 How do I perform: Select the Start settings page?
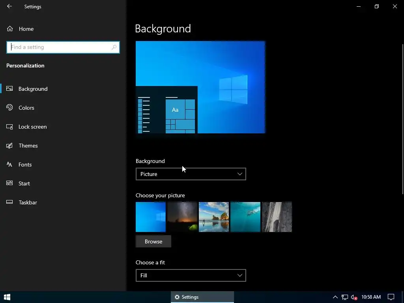click(x=24, y=183)
